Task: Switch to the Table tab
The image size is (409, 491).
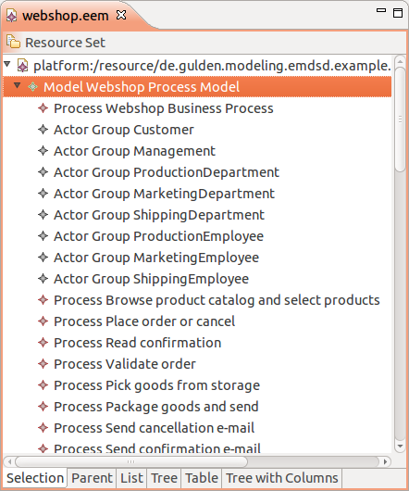Action: (202, 478)
